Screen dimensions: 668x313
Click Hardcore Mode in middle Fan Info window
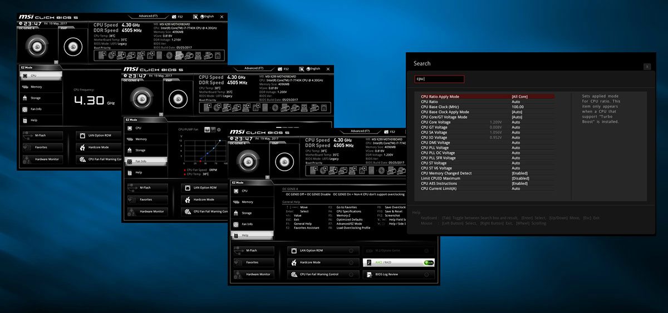coord(204,199)
